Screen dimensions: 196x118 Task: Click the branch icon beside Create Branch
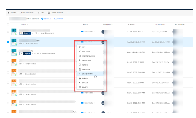79,74
